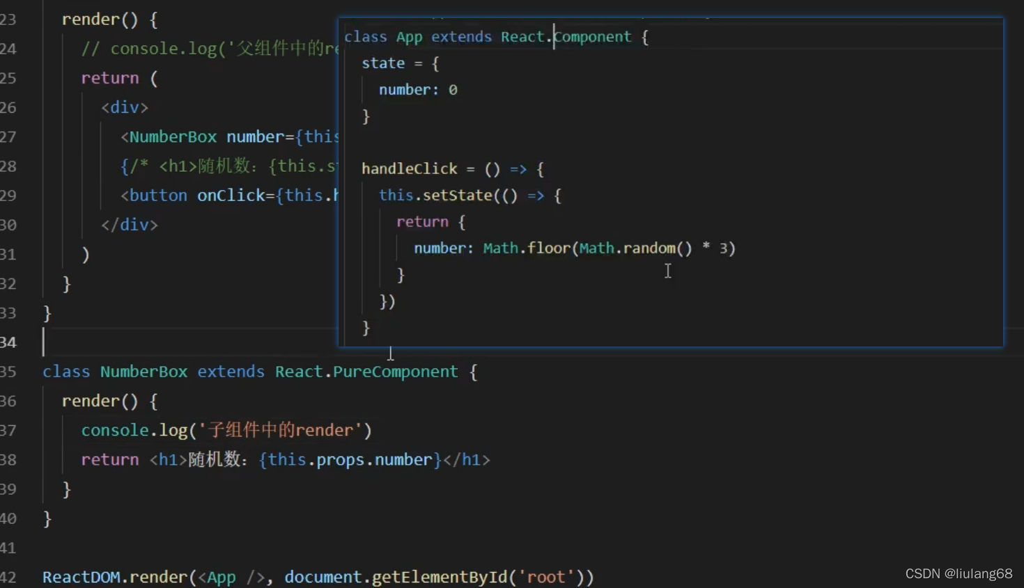Click 'Math.floor' in the popup
1024x588 pixels.
tap(527, 248)
